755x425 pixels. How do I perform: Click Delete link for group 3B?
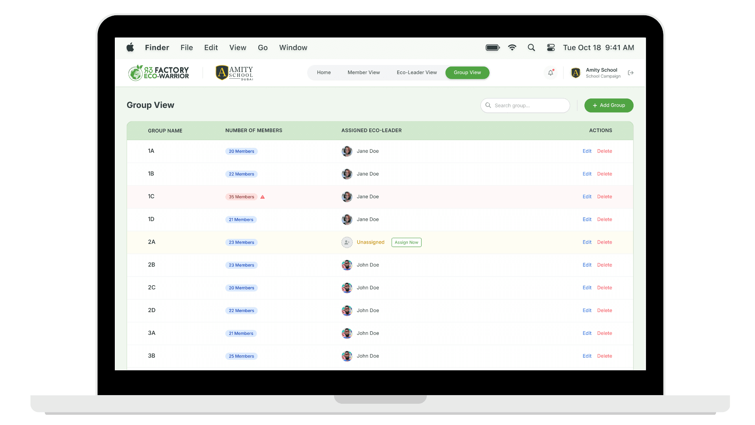604,356
